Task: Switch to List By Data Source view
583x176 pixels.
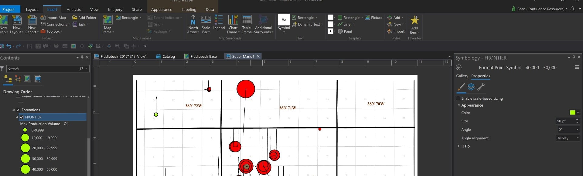Action: (18, 79)
